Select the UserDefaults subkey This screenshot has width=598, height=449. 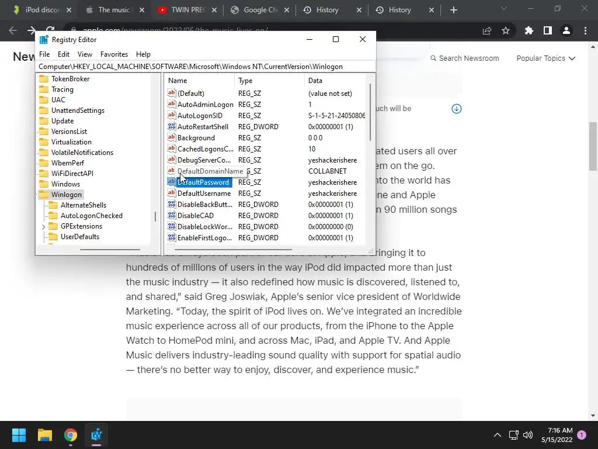[79, 237]
